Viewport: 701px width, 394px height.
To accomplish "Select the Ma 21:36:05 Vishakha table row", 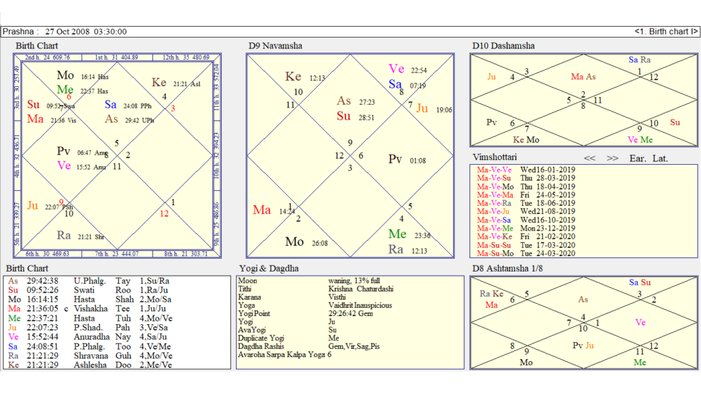I will click(x=88, y=308).
